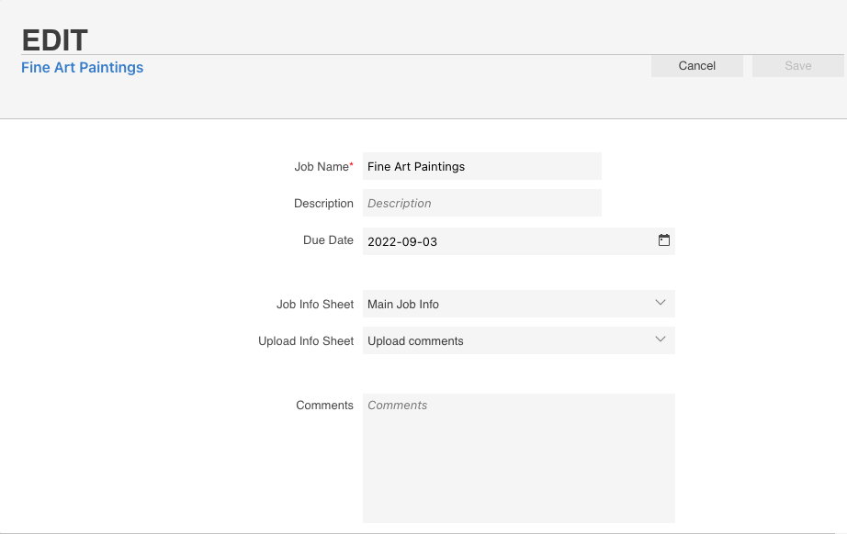Viewport: 847px width, 534px height.
Task: Click inside the Comments text area
Action: (518, 458)
